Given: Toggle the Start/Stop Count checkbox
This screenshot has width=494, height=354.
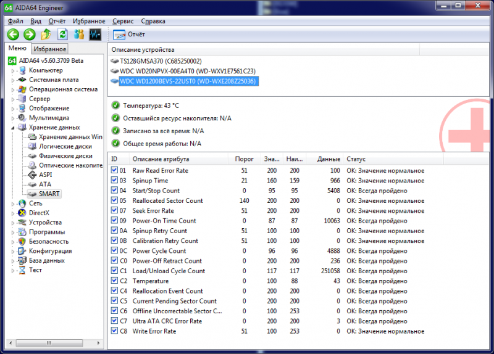Looking at the screenshot, I should click(114, 191).
